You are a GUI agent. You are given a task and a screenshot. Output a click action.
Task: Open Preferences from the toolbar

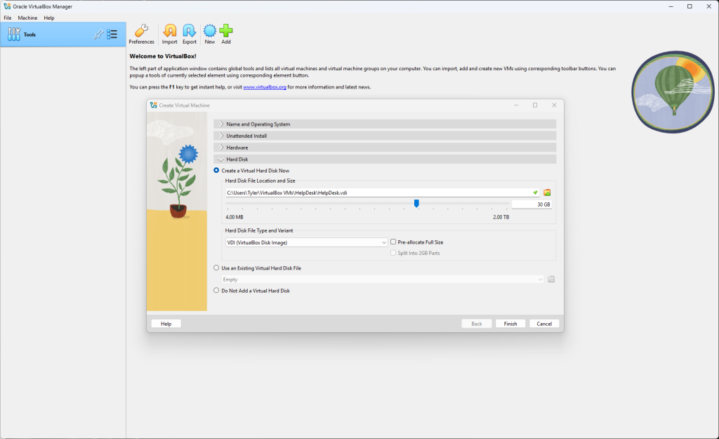click(x=141, y=32)
